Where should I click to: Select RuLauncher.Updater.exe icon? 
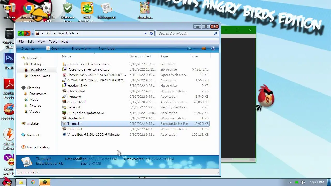(x=64, y=113)
